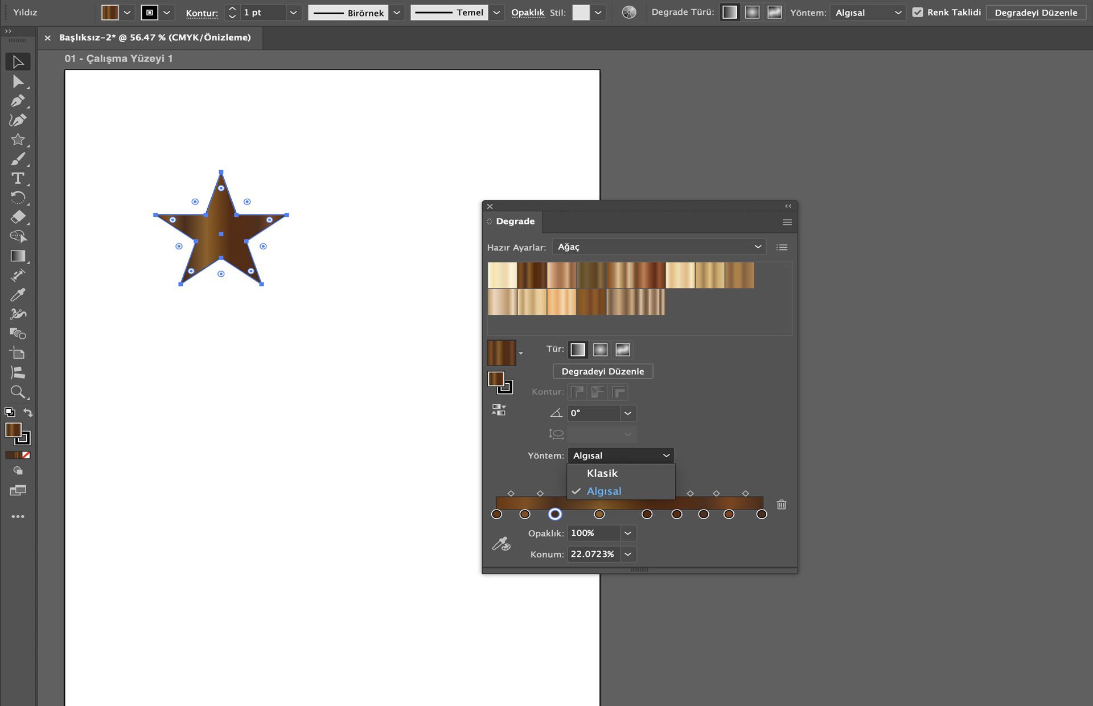Open the angle value dropdown

point(627,413)
